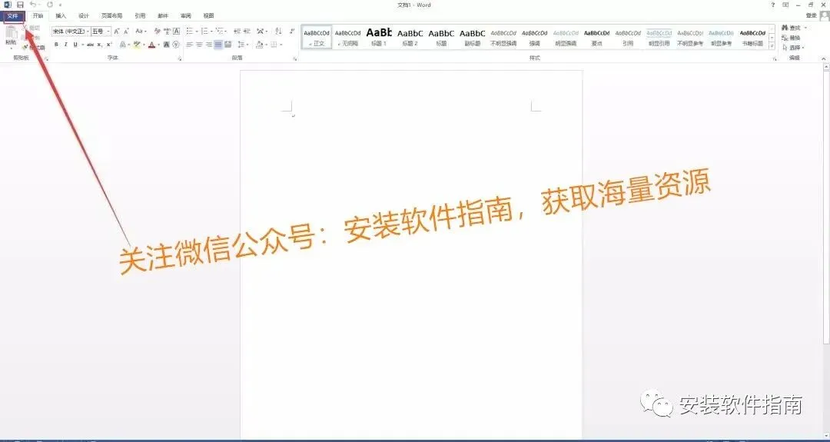This screenshot has width=830, height=442.
Task: Click the red font color A swatch
Action: pos(151,45)
